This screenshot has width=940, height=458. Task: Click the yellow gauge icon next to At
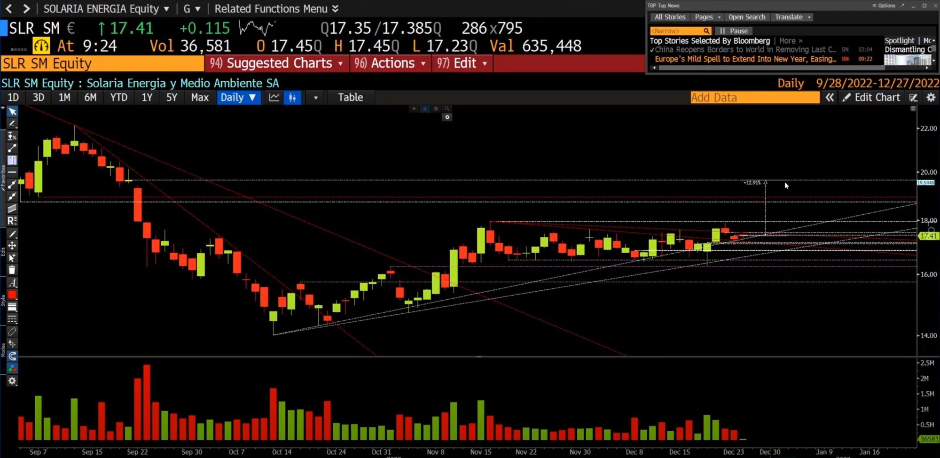[41, 46]
